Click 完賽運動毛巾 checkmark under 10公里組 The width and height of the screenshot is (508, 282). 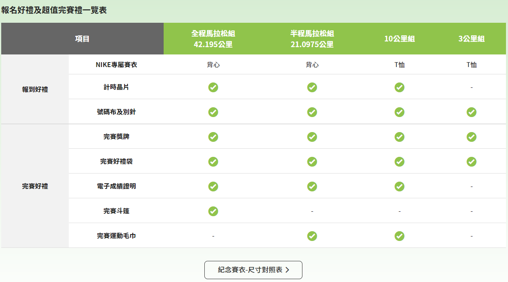(400, 236)
